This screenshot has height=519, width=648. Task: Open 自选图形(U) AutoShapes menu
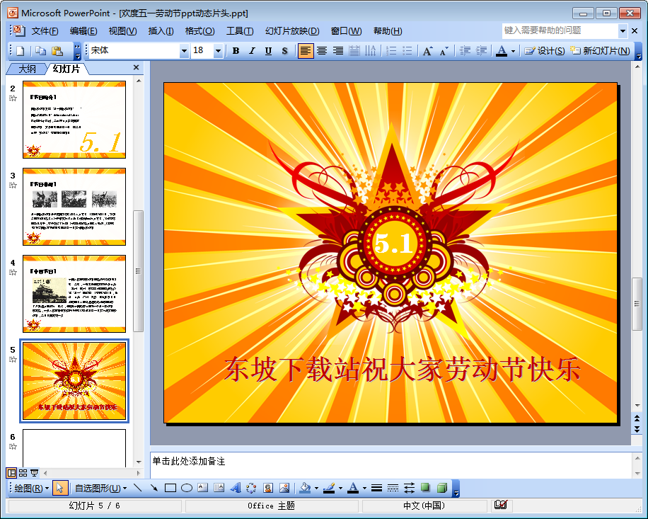click(100, 489)
